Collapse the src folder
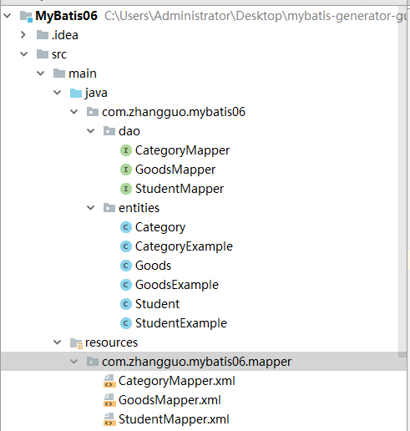 [x=24, y=54]
